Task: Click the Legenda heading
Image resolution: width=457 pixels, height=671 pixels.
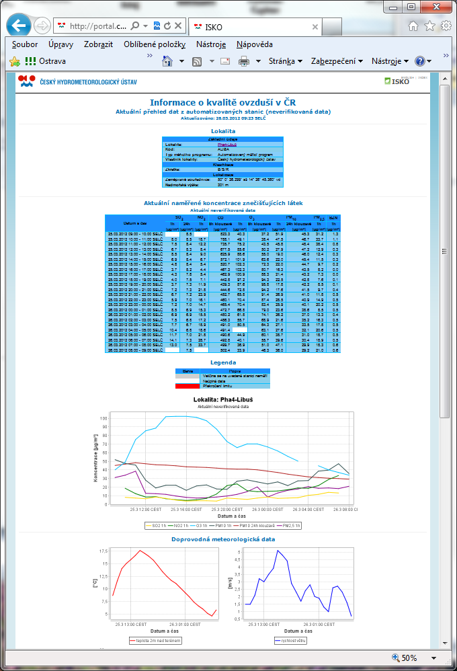Action: (223, 362)
